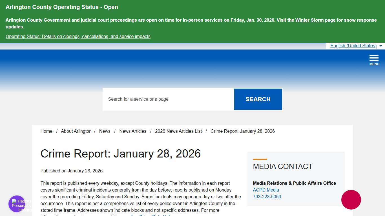Click the Crime Report: January 28, 2026 breadcrumb
Screen dimensions: 385x216
pos(243,131)
